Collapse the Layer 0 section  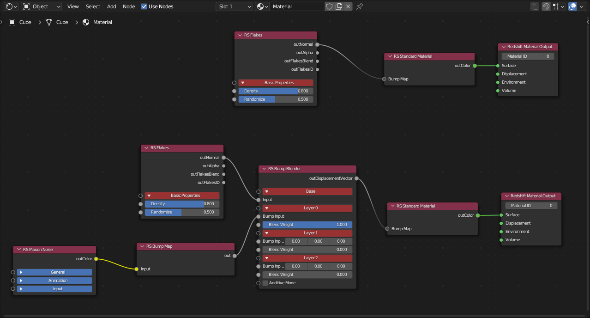pyautogui.click(x=307, y=208)
